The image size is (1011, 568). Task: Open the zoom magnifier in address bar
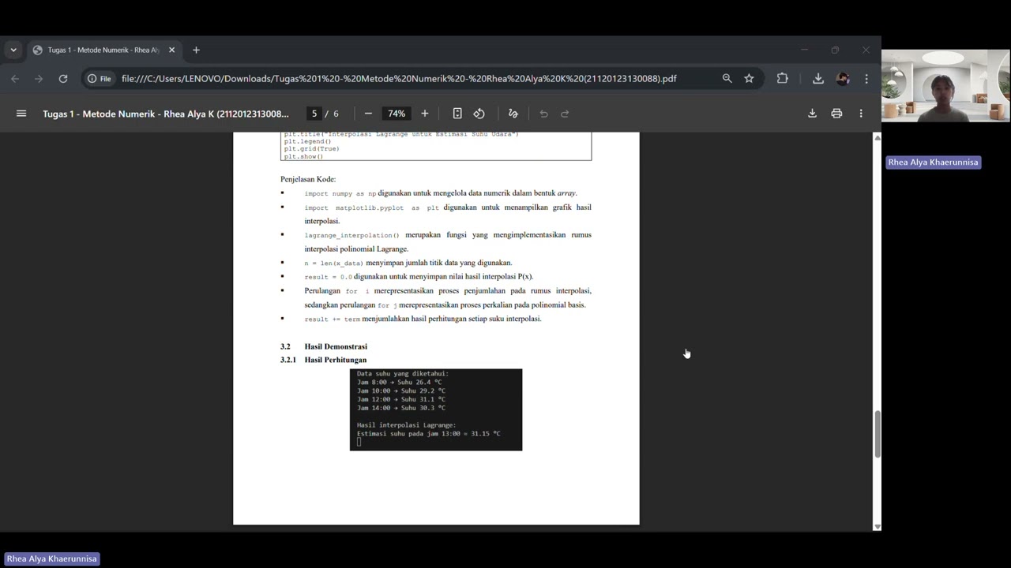(727, 78)
